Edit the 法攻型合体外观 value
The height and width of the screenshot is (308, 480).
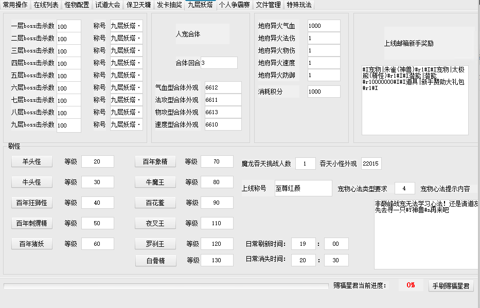(223, 100)
